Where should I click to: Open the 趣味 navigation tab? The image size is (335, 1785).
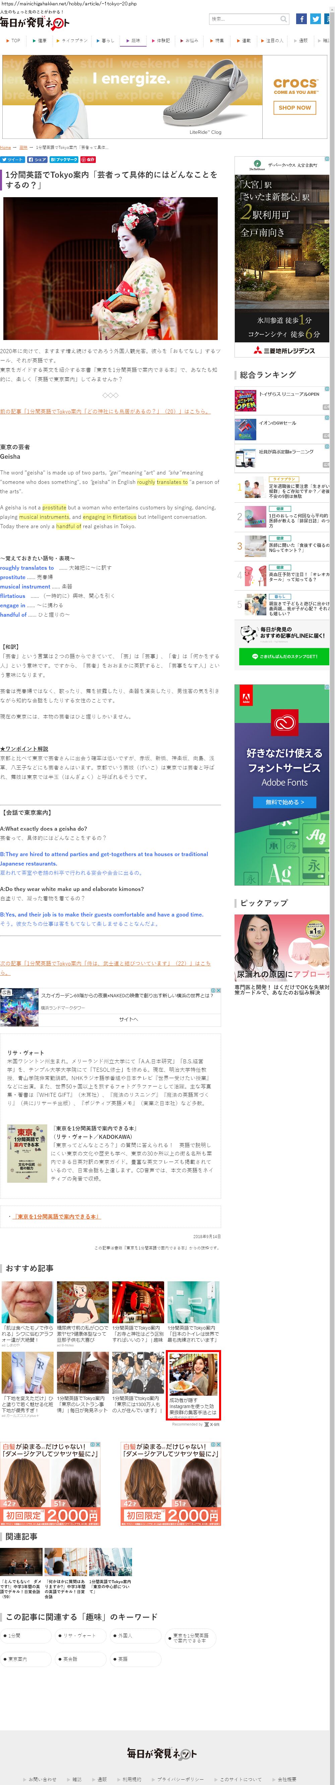(134, 41)
